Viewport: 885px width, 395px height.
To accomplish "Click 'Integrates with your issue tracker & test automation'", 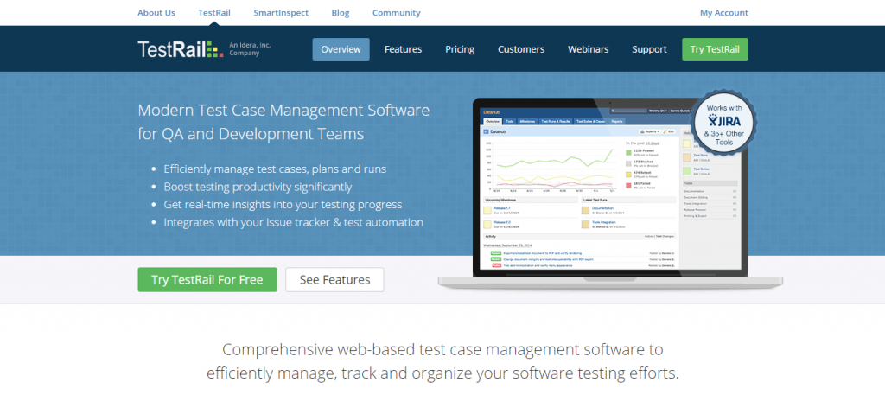I will coord(294,222).
